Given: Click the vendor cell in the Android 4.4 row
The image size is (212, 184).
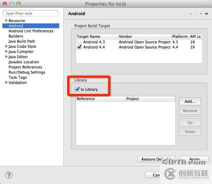Looking at the screenshot, I should click(x=145, y=47).
